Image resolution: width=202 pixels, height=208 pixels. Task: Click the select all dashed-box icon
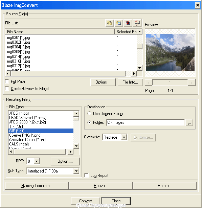point(137,23)
